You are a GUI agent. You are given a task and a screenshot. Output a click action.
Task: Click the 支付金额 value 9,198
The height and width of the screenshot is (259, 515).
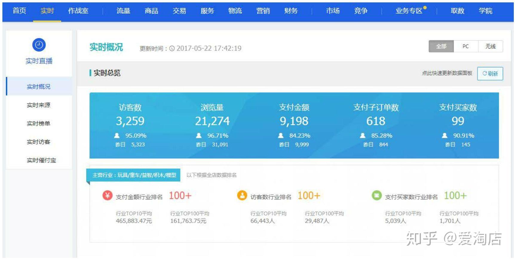tap(294, 121)
